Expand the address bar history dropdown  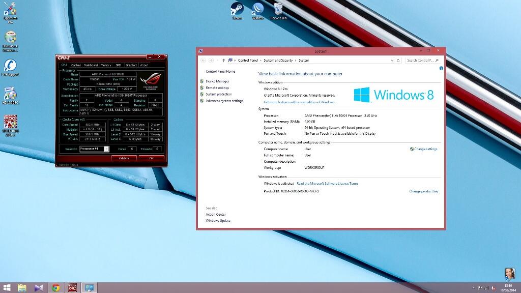(x=392, y=61)
